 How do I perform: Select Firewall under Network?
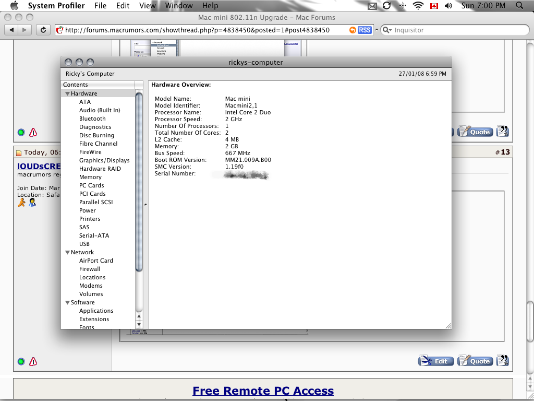point(90,269)
